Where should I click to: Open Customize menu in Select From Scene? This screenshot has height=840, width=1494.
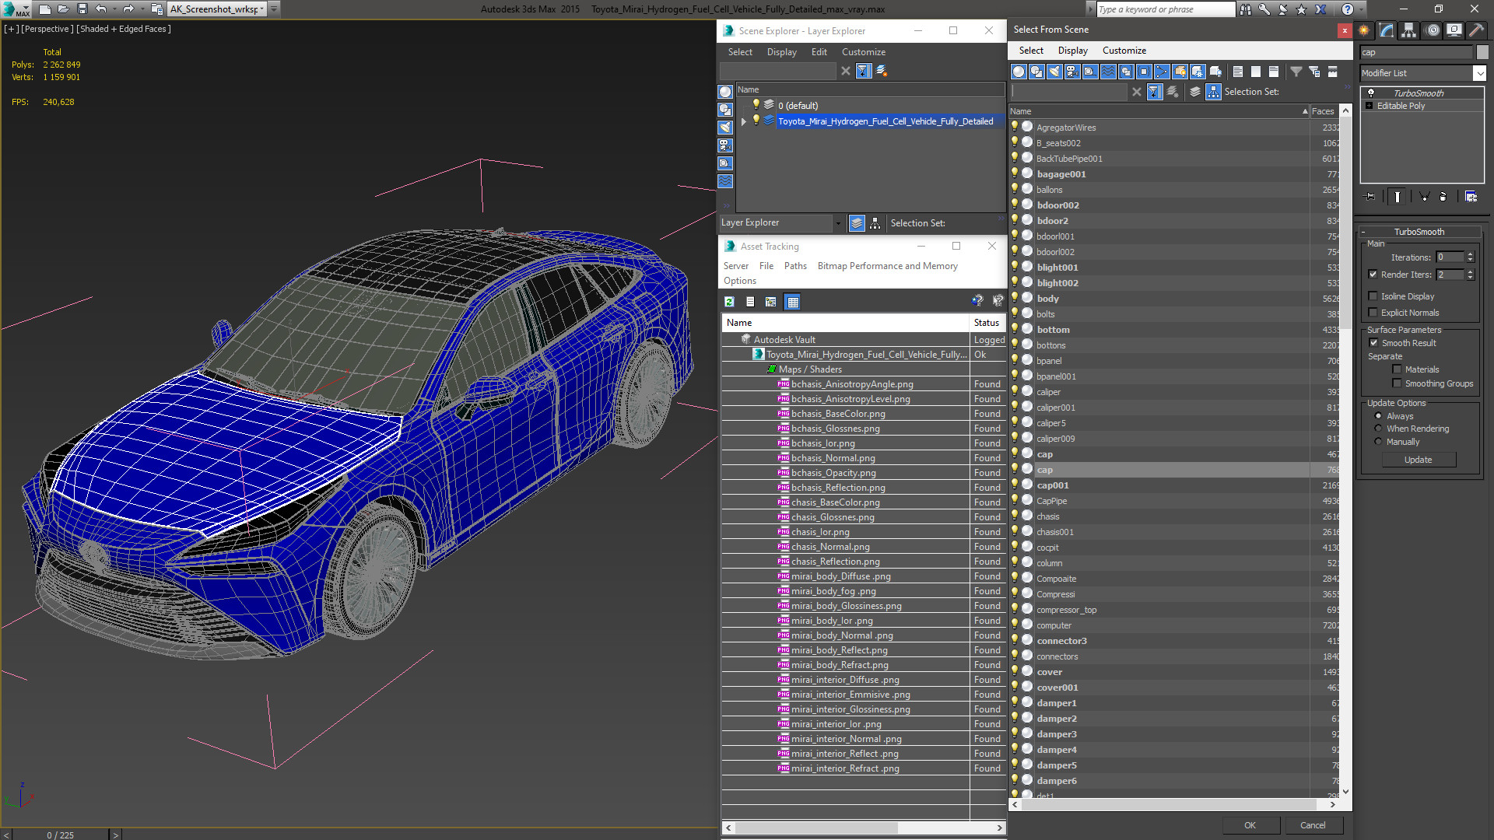pos(1124,51)
